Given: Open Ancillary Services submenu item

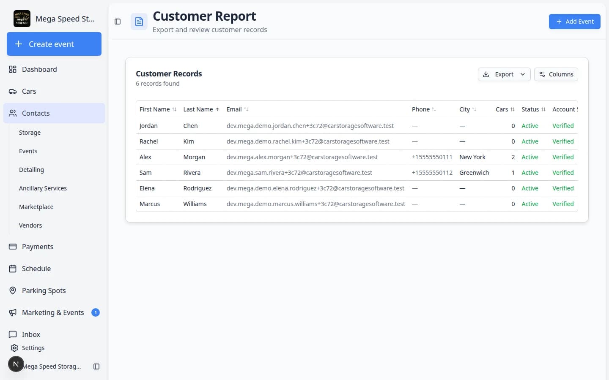Looking at the screenshot, I should (43, 188).
